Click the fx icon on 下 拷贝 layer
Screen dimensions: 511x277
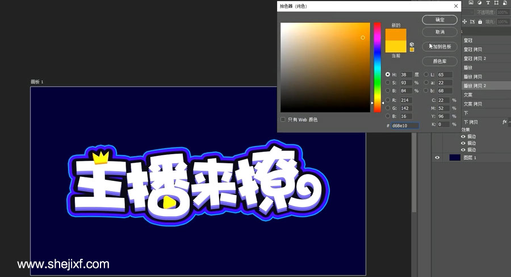[x=504, y=122]
